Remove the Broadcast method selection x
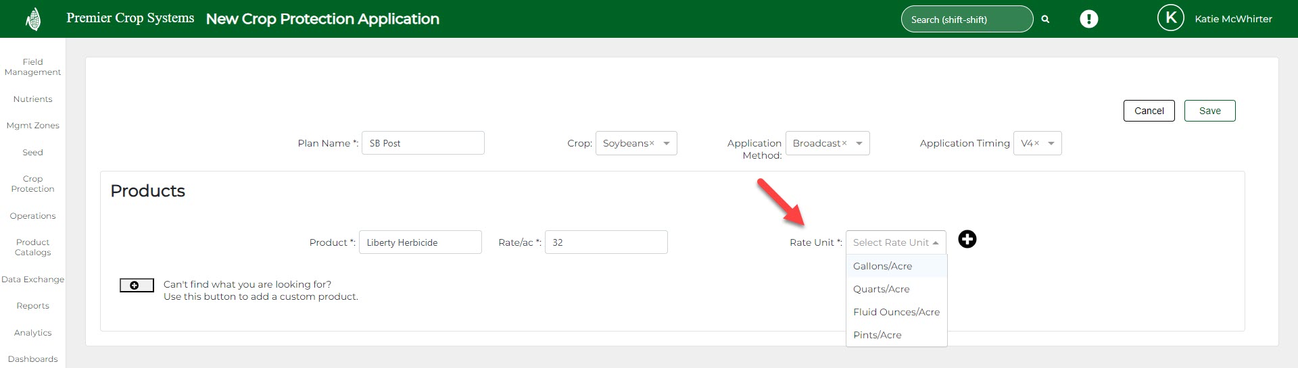This screenshot has width=1298, height=368. (844, 143)
